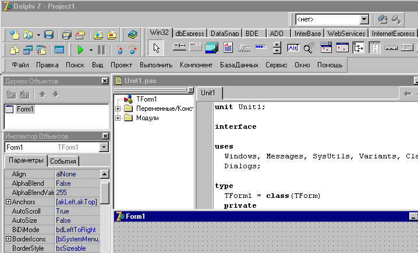This screenshot has width=418, height=253.
Task: Click Set debug desktop icon
Action: pos(396,19)
